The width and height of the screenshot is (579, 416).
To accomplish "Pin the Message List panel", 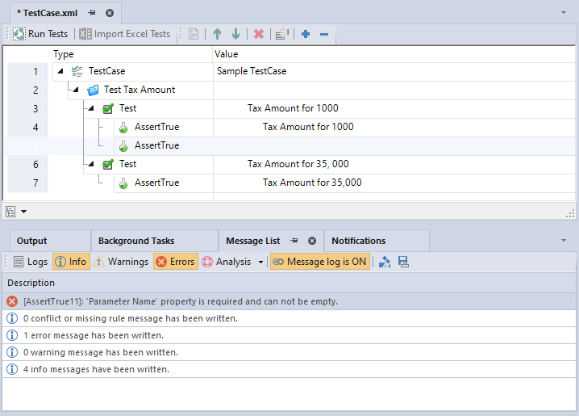I will (294, 241).
